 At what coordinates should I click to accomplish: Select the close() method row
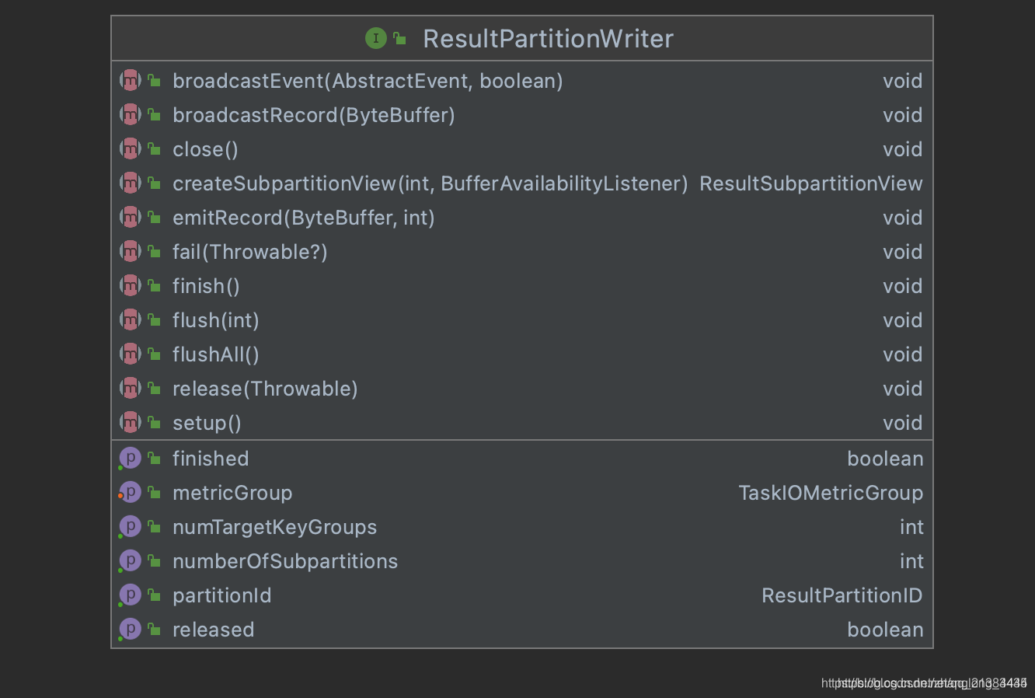pos(522,148)
